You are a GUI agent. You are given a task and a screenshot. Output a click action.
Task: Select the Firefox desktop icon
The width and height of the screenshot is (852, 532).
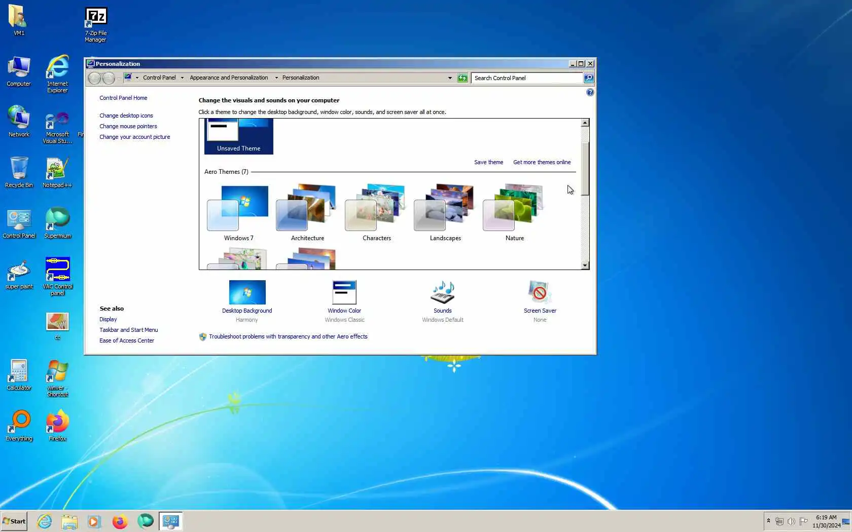pyautogui.click(x=57, y=426)
